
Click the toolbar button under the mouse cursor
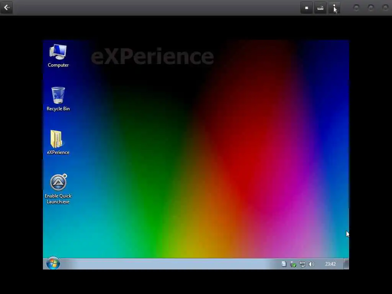coord(334,8)
